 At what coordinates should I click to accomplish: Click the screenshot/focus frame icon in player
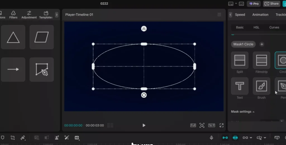click(x=202, y=125)
